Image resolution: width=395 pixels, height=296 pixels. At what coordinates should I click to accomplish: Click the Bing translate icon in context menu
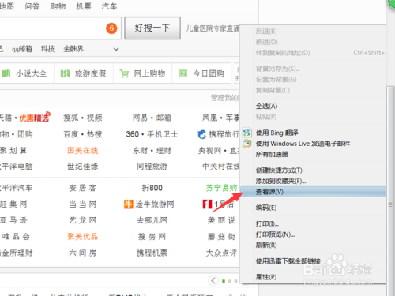pos(247,133)
